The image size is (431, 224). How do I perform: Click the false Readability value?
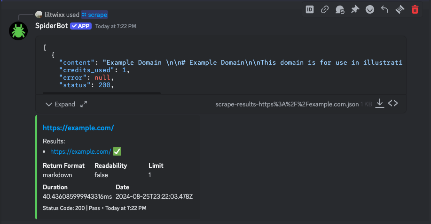coord(101,175)
